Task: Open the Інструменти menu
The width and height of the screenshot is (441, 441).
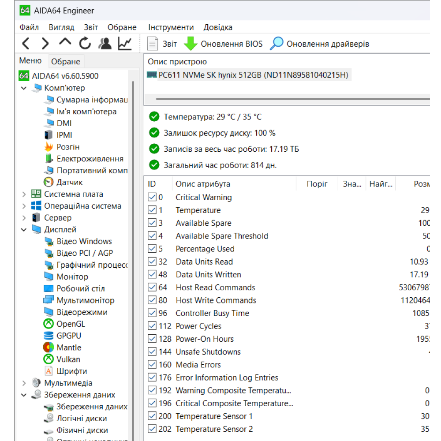Action: point(171,27)
